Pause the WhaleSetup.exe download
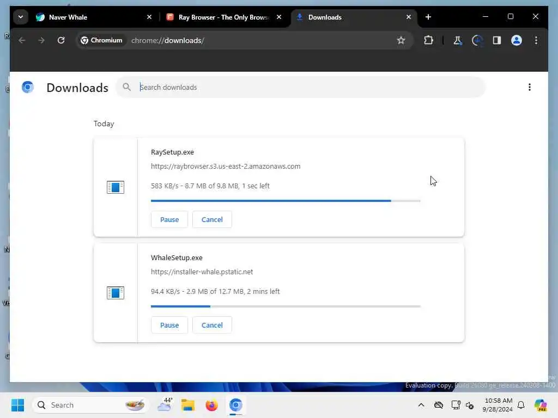Viewport: 558px width, 418px height. [169, 325]
